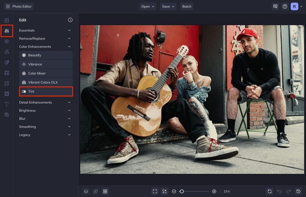Screen dimensions: 306x197
Task: Select the Edit sliders sidebar icon
Action: click(x=6, y=31)
